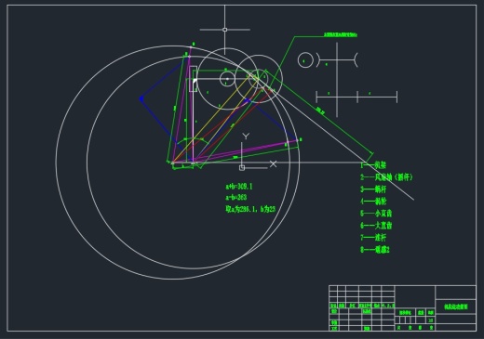Image resolution: width=484 pixels, height=339 pixels.
Task: Select the annotation line giving a as 286.1
Action: 250,209
